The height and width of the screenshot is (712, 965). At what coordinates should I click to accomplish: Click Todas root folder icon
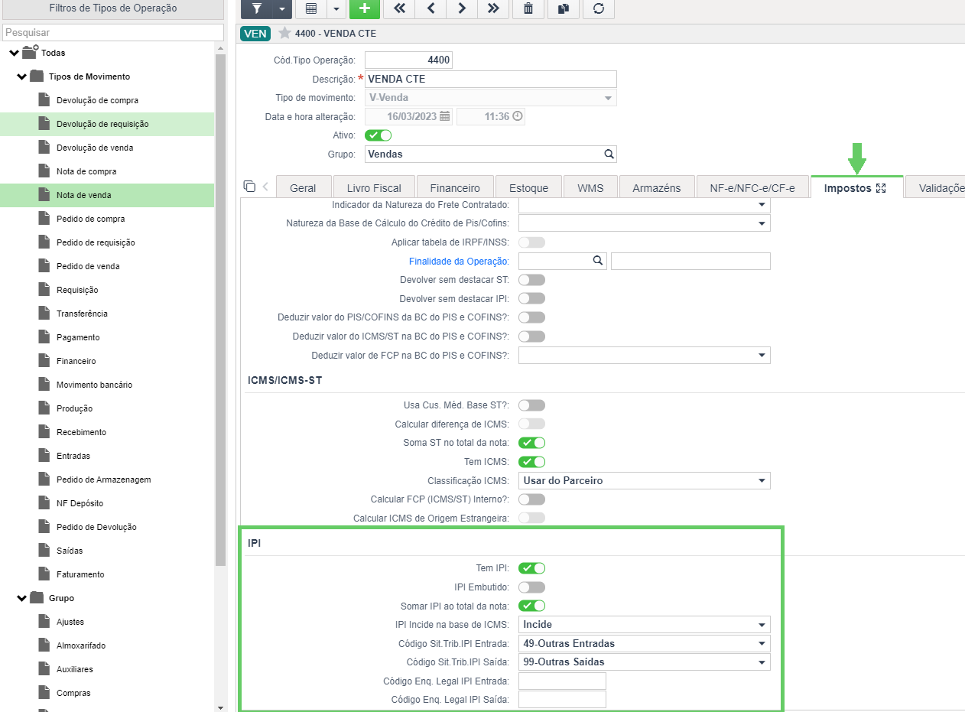[x=30, y=53]
